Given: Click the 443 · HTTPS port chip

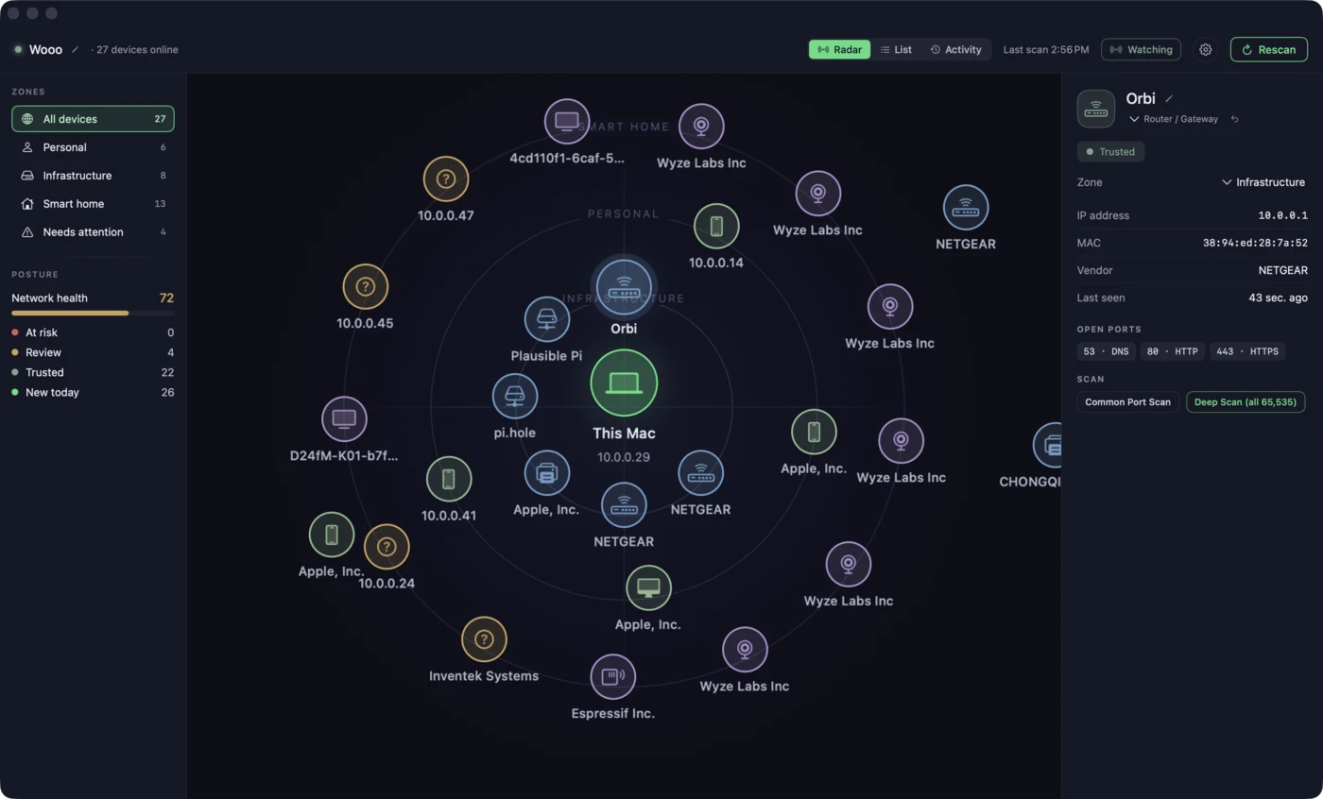Looking at the screenshot, I should [1247, 351].
